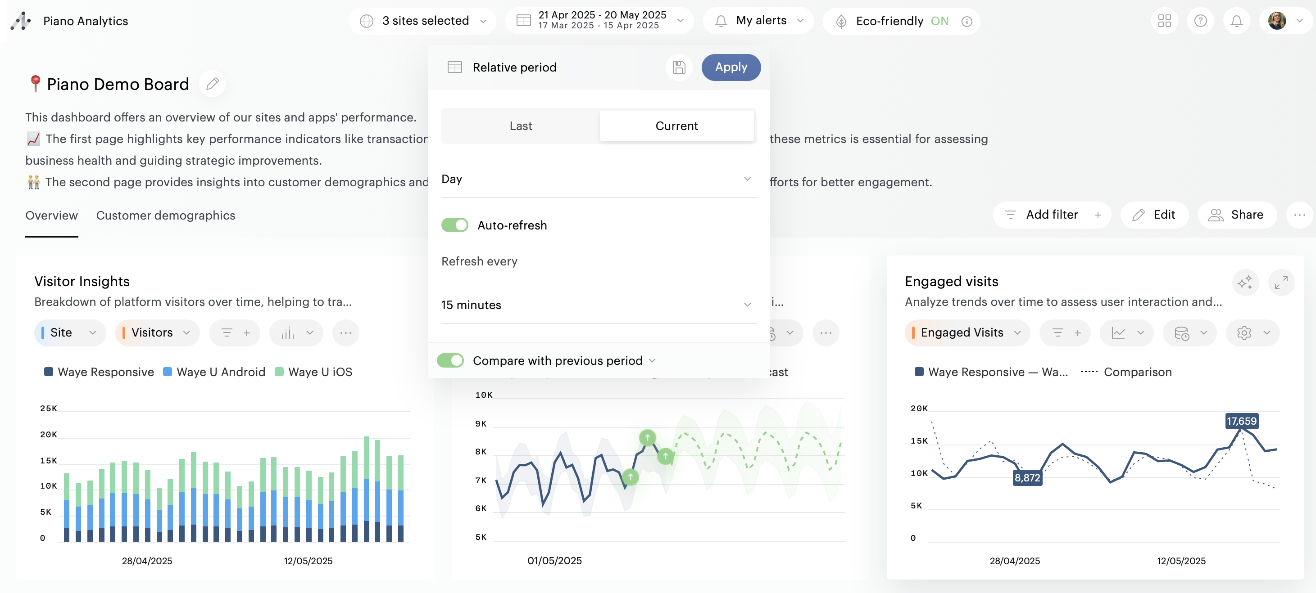This screenshot has height=593, width=1316.
Task: Disable Compare with previous period toggle
Action: [450, 361]
